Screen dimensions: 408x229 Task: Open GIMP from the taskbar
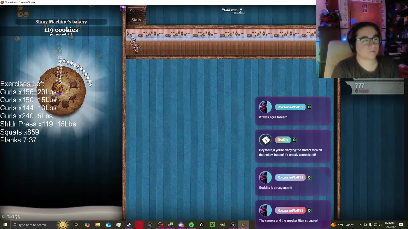point(223,225)
